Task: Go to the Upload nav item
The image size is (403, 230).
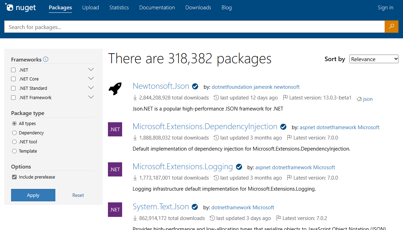Action: (x=91, y=8)
